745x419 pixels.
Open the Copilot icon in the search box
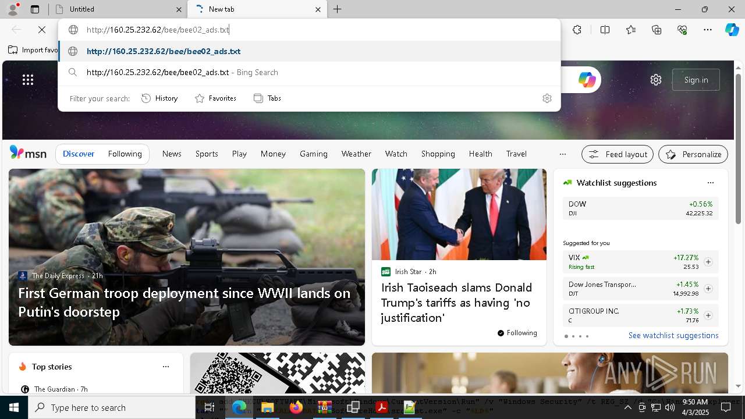(587, 80)
